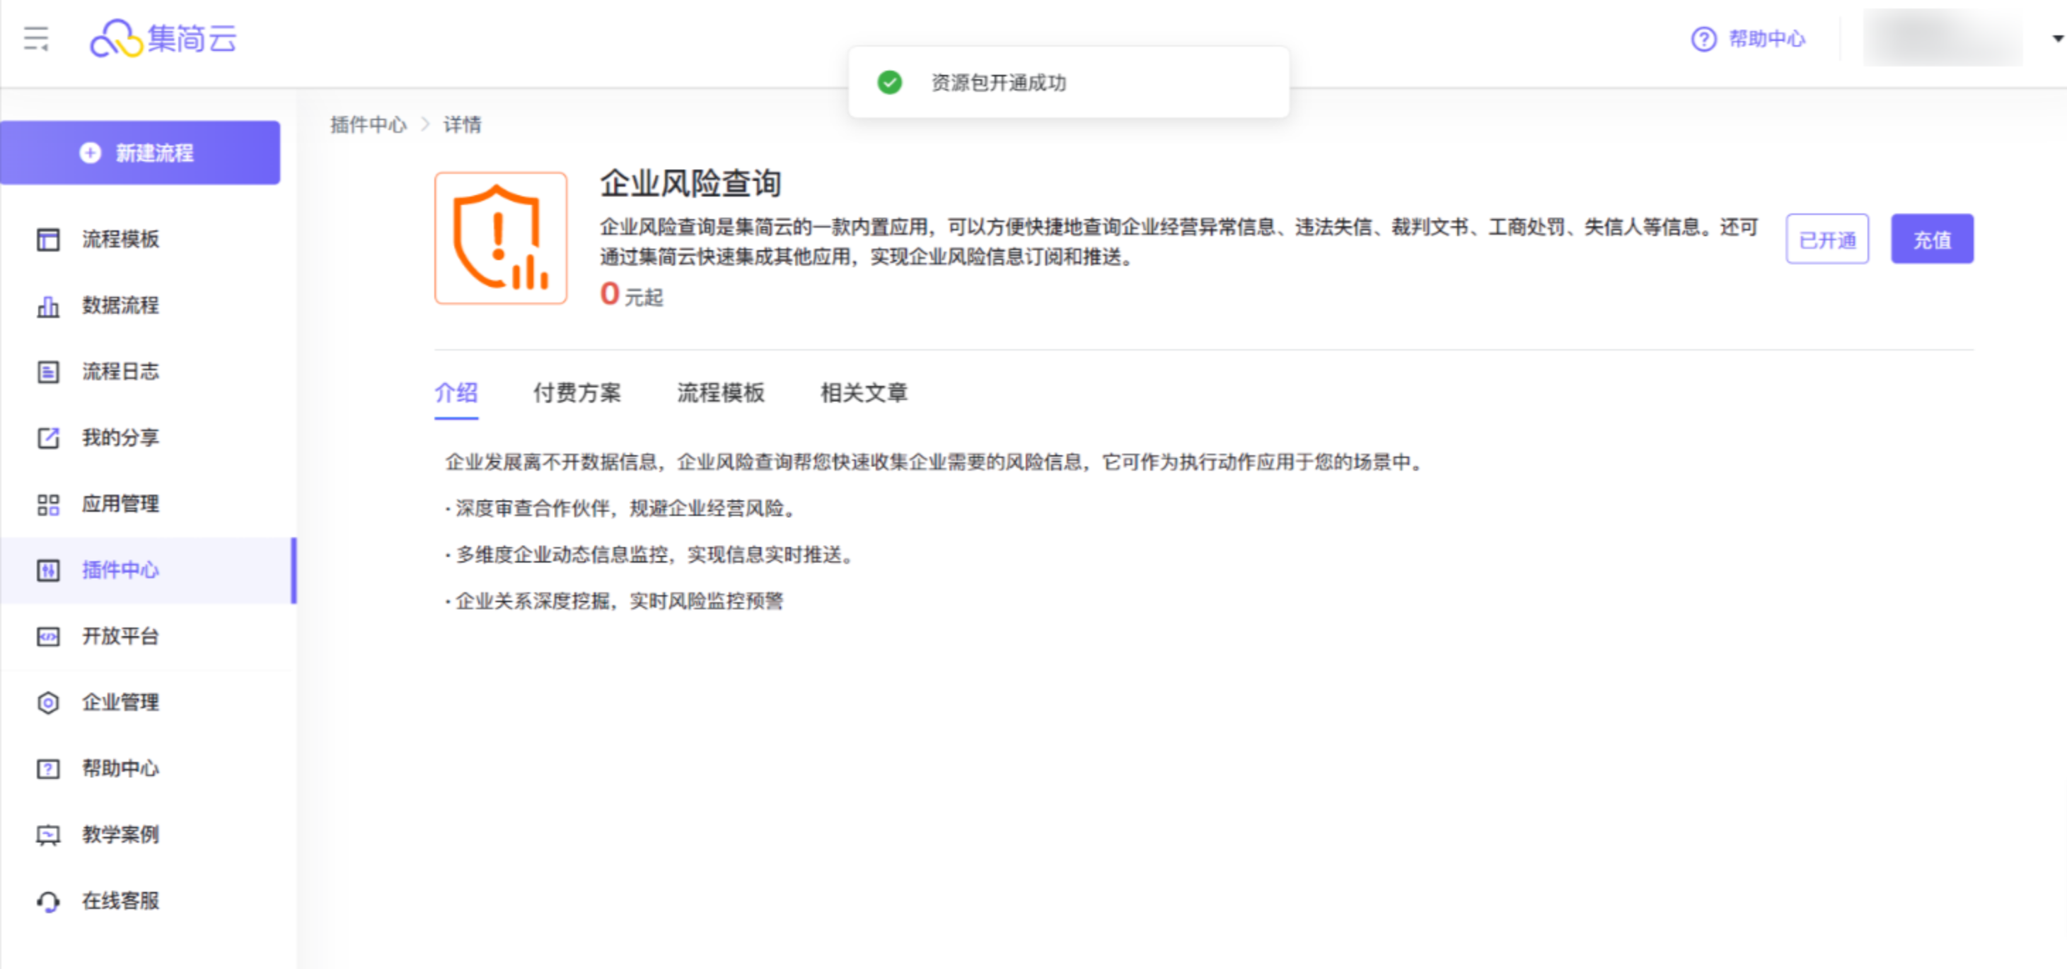Click the help center question mark icon
Image resolution: width=2067 pixels, height=969 pixels.
coord(1703,38)
